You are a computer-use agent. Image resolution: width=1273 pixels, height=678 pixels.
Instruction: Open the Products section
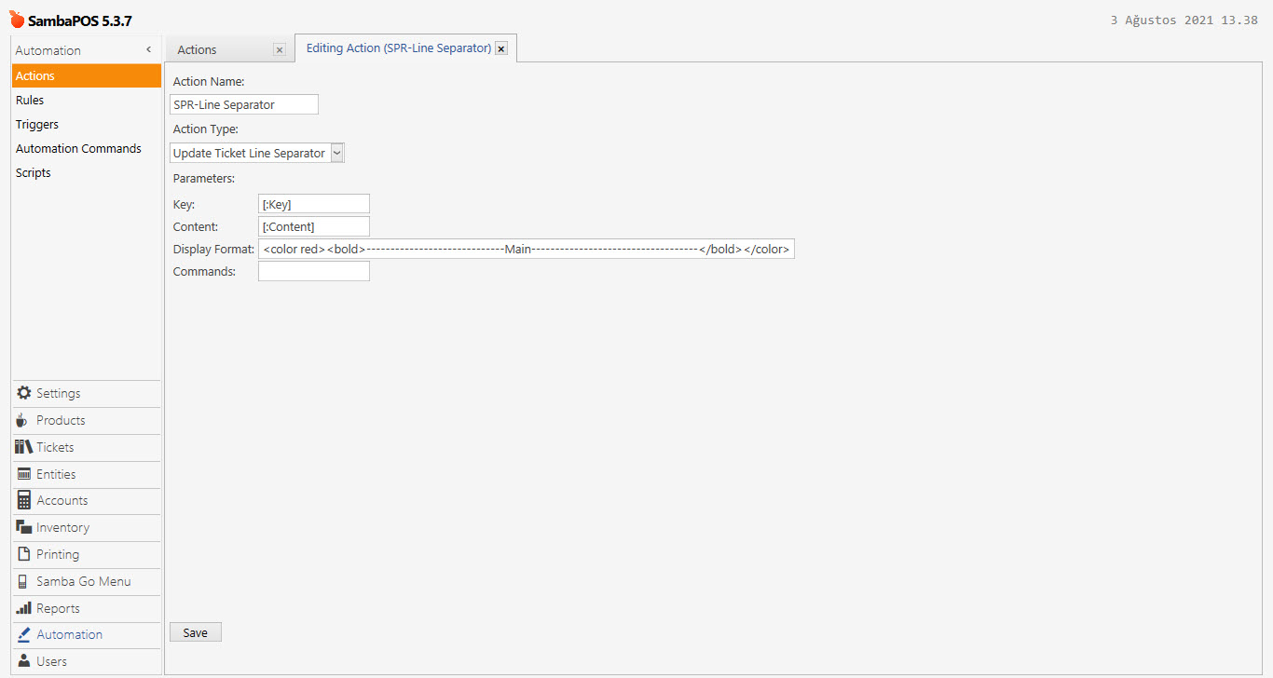(x=86, y=420)
